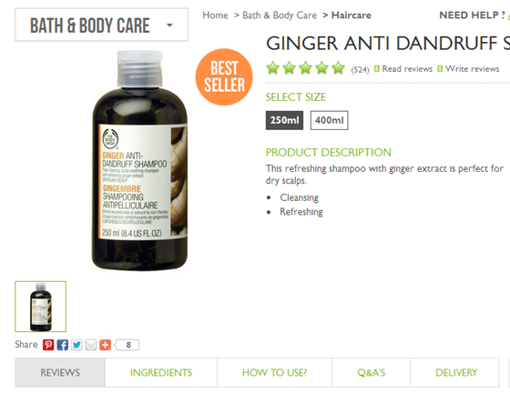Click the Best Seller orange badge
The width and height of the screenshot is (510, 393).
tap(224, 77)
